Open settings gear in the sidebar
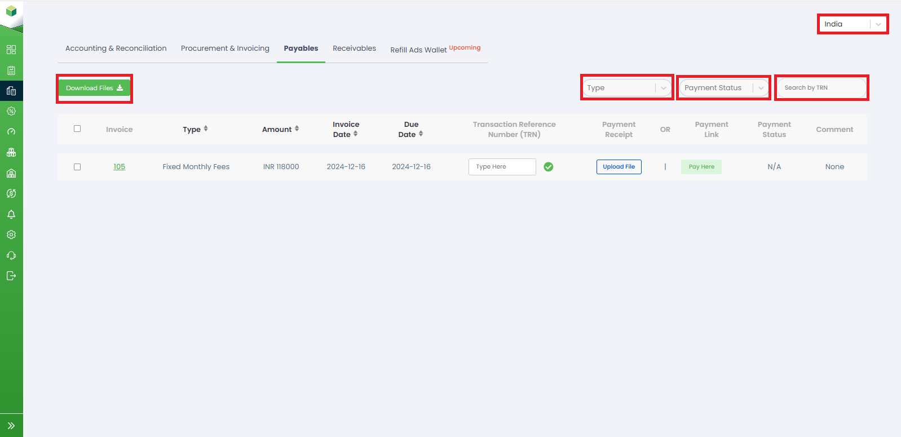 click(x=11, y=235)
